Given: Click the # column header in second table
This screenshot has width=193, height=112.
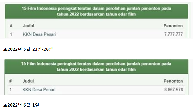Looking at the screenshot, I should coord(11,81).
